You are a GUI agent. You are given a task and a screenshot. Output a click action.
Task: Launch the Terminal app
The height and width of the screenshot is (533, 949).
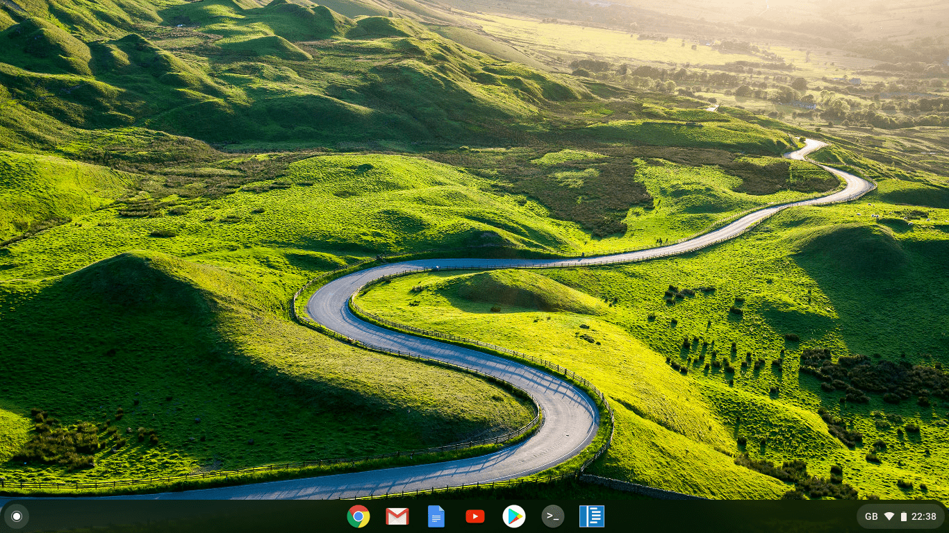(x=553, y=516)
